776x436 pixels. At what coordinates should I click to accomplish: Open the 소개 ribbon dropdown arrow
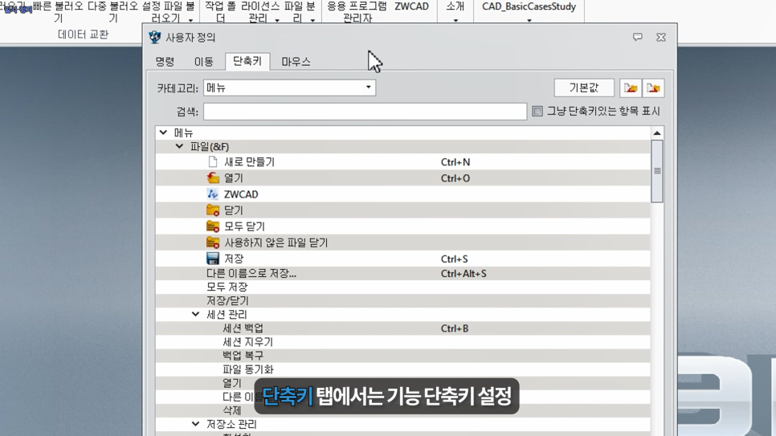click(455, 20)
